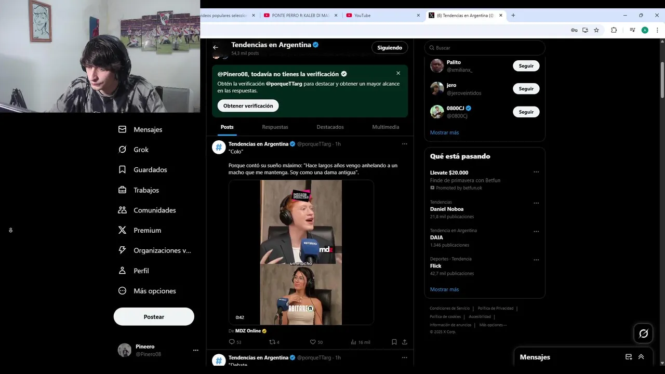Viewport: 665px width, 374px height.
Task: Follow 0800CJ account
Action: click(526, 112)
